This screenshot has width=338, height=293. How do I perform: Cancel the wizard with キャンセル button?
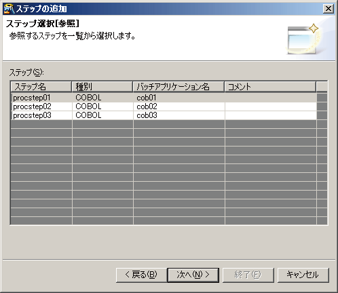[303, 275]
